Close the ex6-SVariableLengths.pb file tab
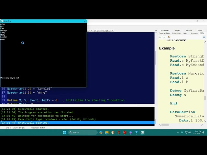The image size is (207, 155). point(113,31)
